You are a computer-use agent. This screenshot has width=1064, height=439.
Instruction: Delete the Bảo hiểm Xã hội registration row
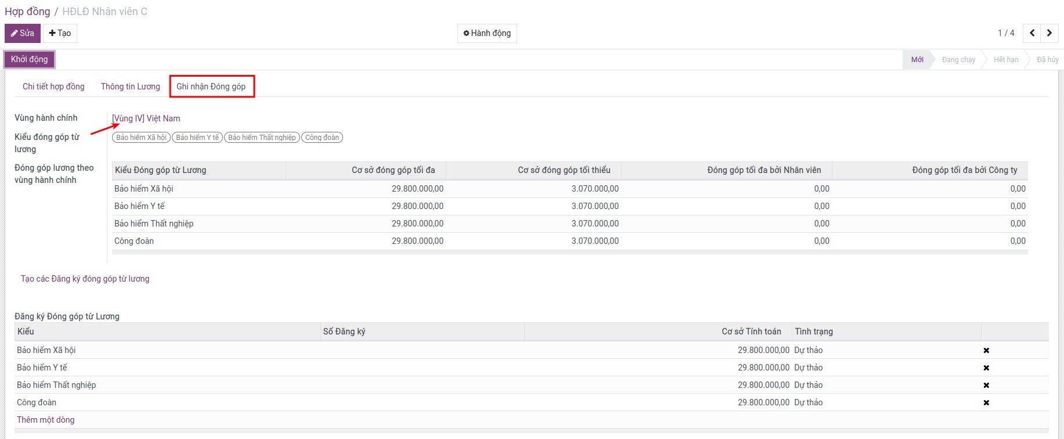pyautogui.click(x=986, y=350)
